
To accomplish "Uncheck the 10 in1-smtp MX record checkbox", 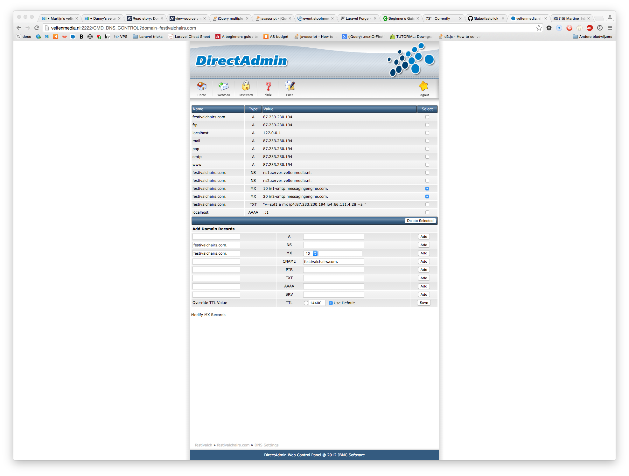I will coord(427,189).
